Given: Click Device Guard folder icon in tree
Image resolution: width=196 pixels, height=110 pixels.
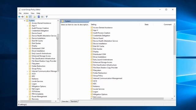Looking at the screenshot, I should (x=30, y=33).
